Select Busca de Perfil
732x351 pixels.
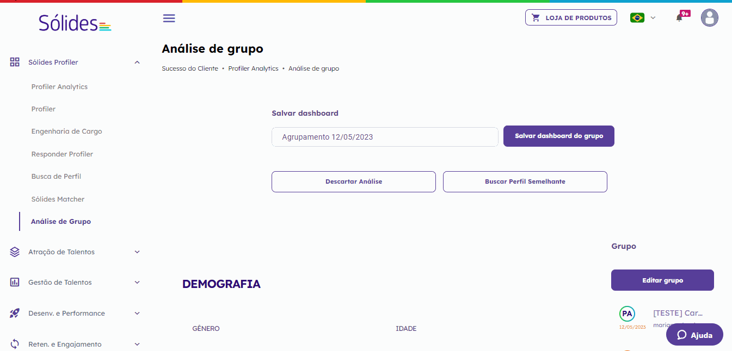tap(56, 177)
